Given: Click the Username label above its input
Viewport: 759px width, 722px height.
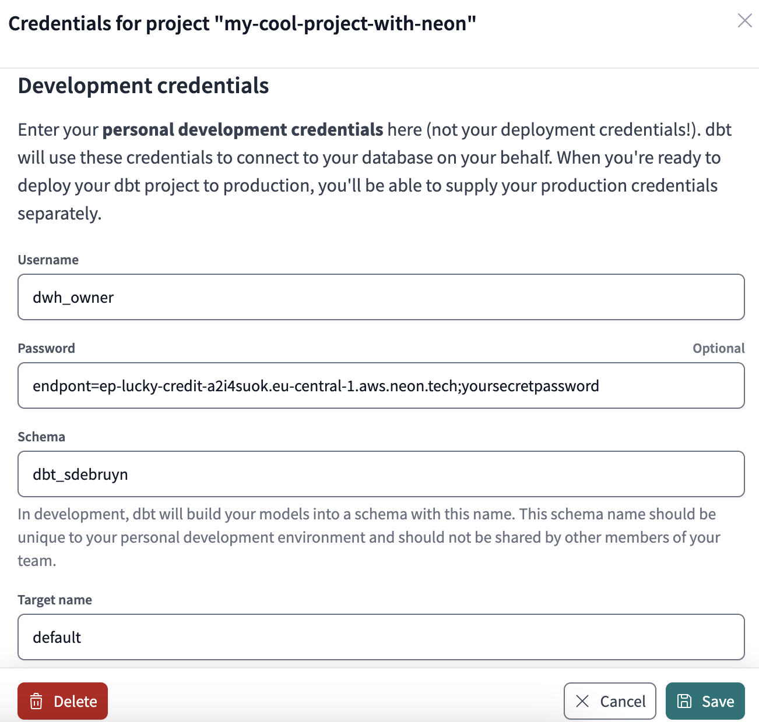Looking at the screenshot, I should pyautogui.click(x=48, y=260).
